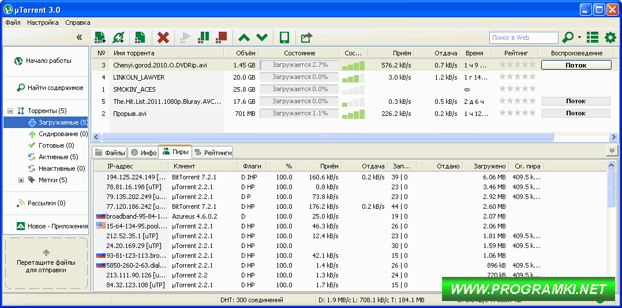Image resolution: width=622 pixels, height=308 pixels.
Task: Switch to the Файлы tab
Action: [x=110, y=152]
